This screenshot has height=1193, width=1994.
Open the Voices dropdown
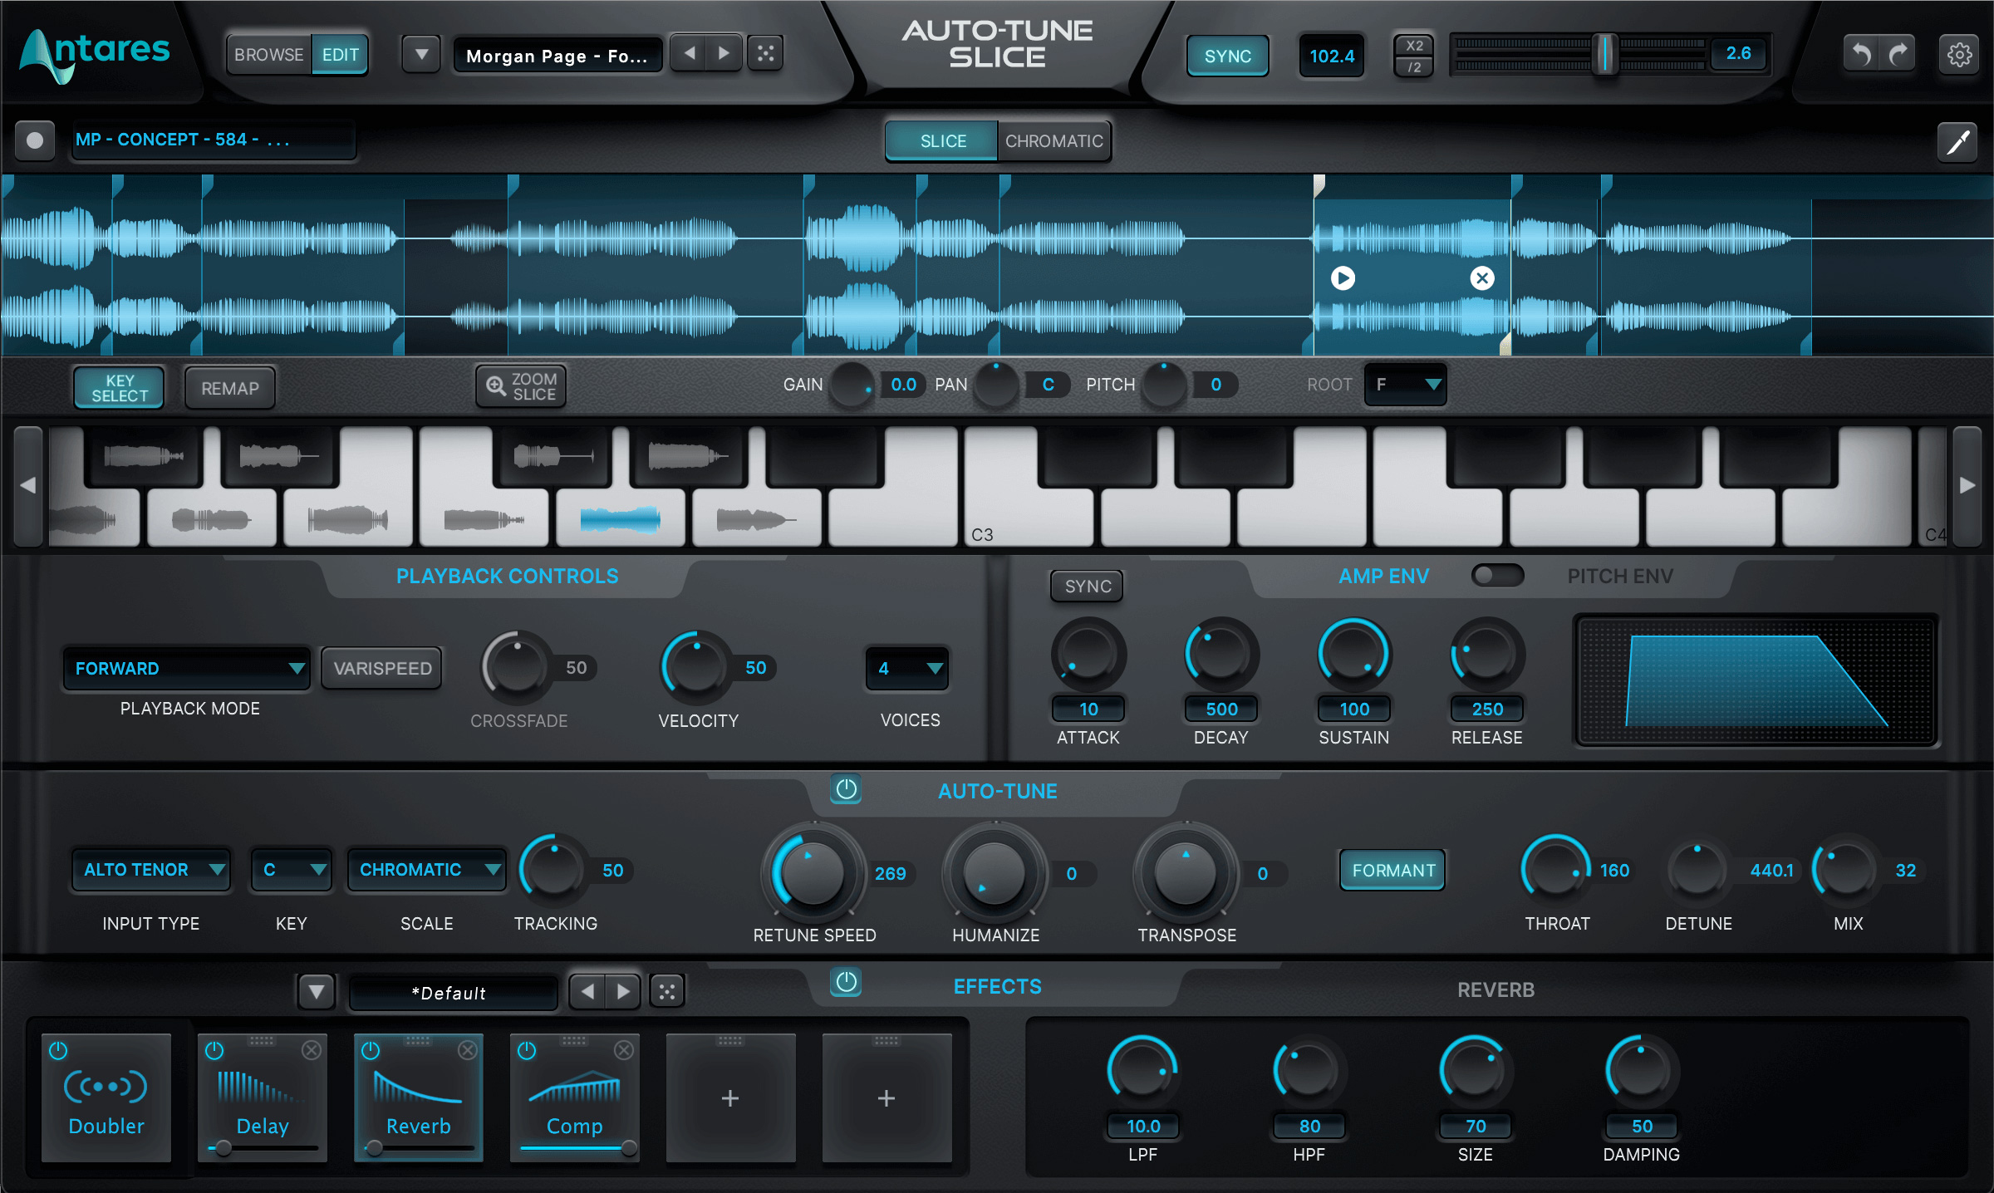coord(908,668)
